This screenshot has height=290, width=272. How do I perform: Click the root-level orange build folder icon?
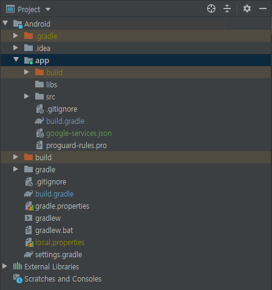click(29, 157)
